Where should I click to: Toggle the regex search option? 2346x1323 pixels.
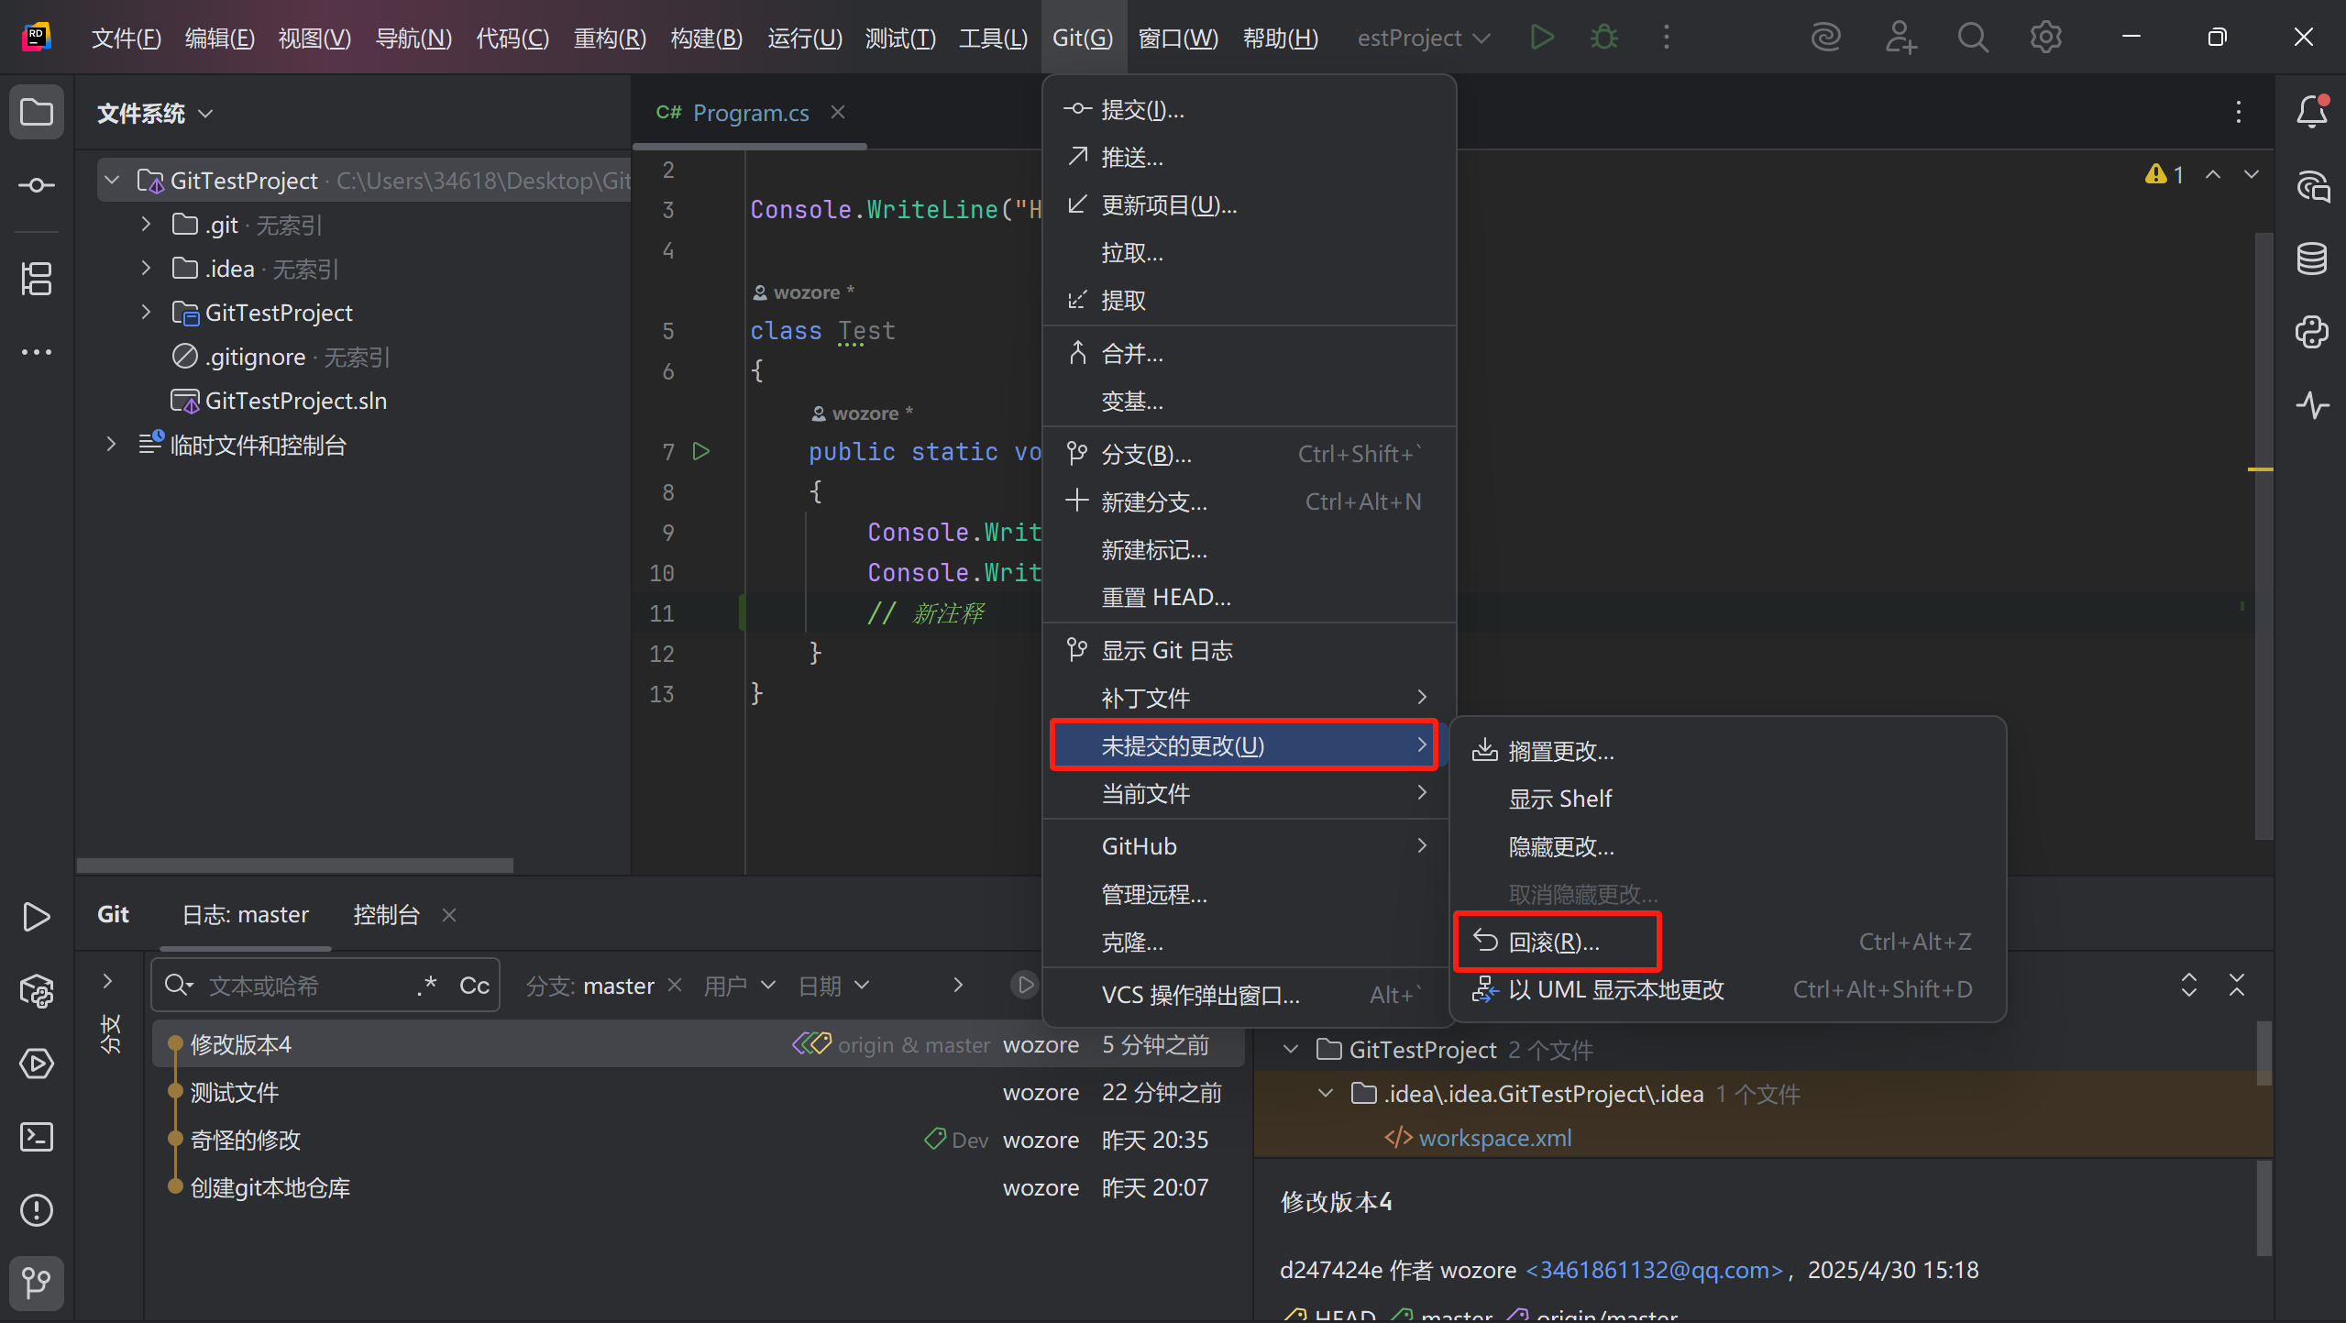[426, 986]
